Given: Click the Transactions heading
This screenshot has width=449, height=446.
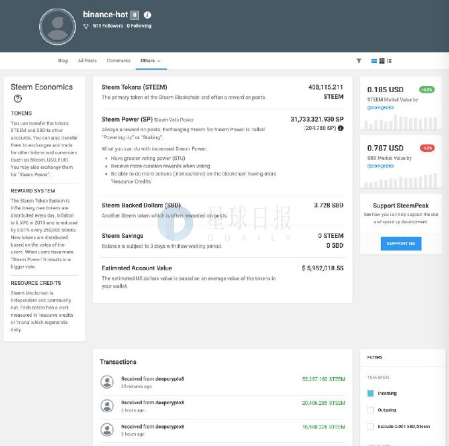Looking at the screenshot, I should pyautogui.click(x=118, y=362).
